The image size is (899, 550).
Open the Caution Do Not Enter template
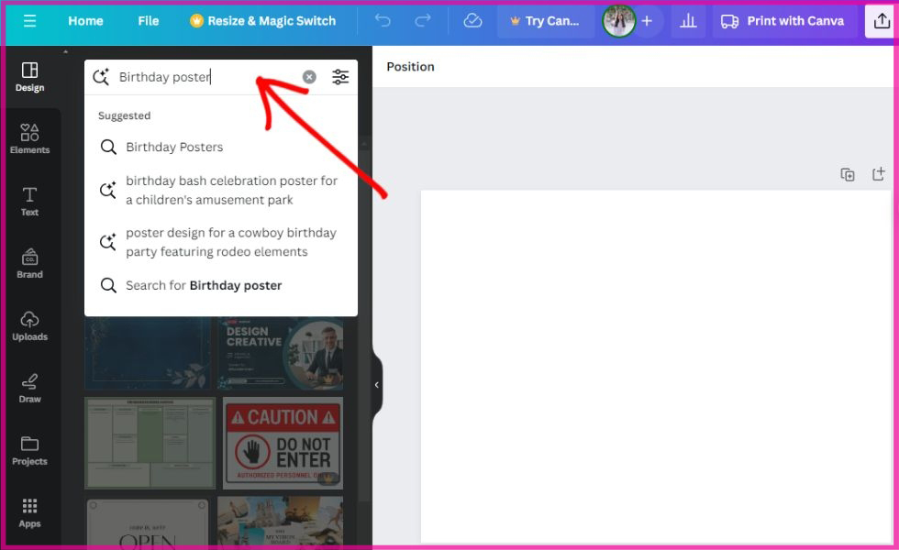[x=283, y=444]
